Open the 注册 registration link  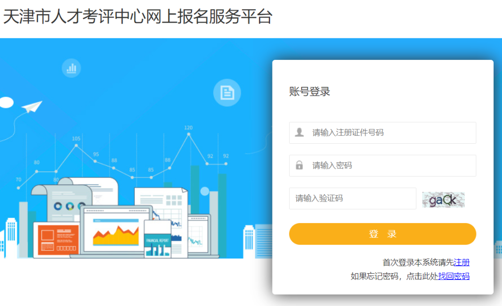pyautogui.click(x=462, y=262)
